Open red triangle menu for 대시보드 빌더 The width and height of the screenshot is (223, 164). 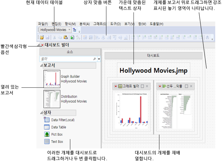tap(42, 45)
